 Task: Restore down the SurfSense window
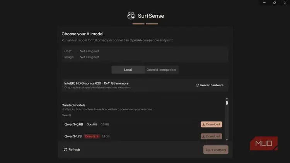click(275, 3)
